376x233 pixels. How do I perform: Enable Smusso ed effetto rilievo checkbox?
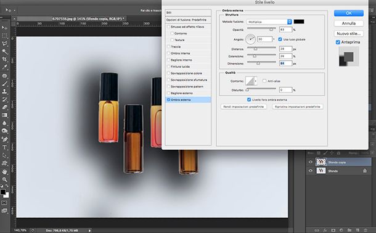[168, 27]
